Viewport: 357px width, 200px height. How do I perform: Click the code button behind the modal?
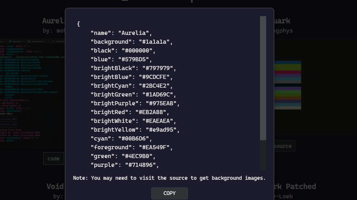(54, 159)
